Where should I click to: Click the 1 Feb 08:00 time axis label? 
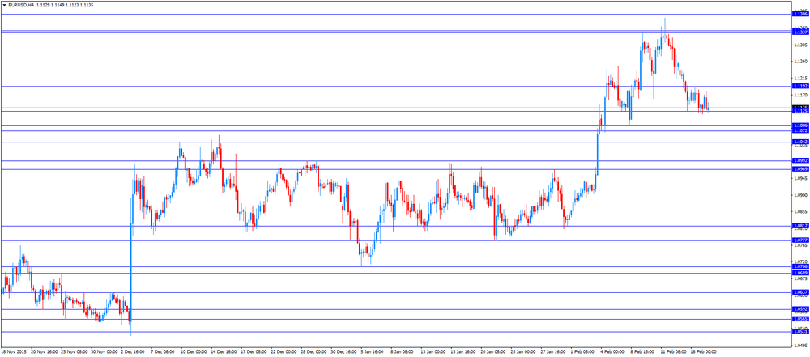[x=582, y=352]
